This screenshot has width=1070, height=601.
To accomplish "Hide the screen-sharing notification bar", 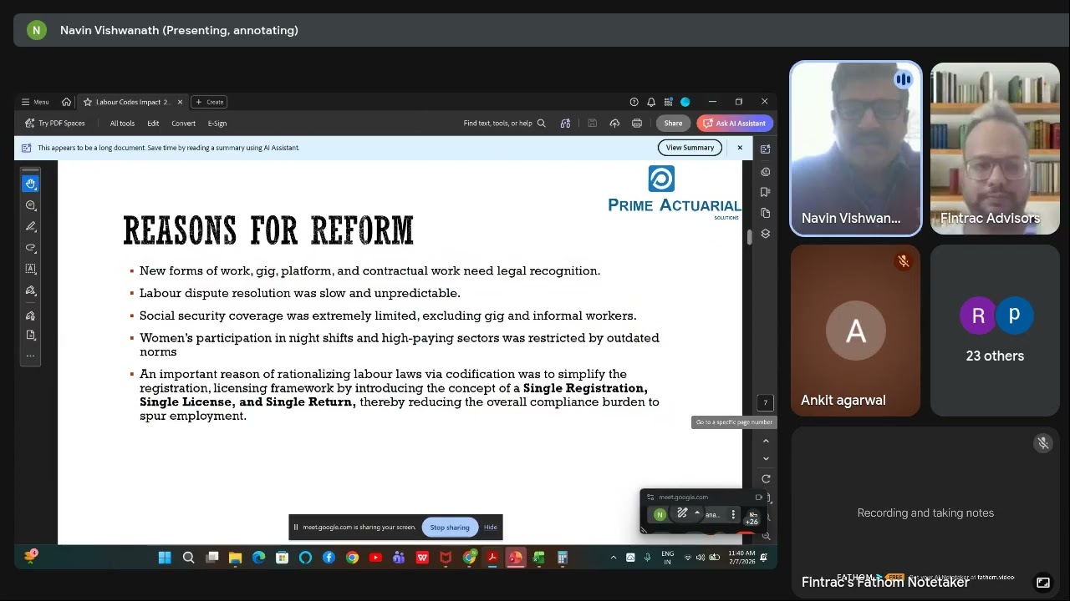I will (x=491, y=528).
